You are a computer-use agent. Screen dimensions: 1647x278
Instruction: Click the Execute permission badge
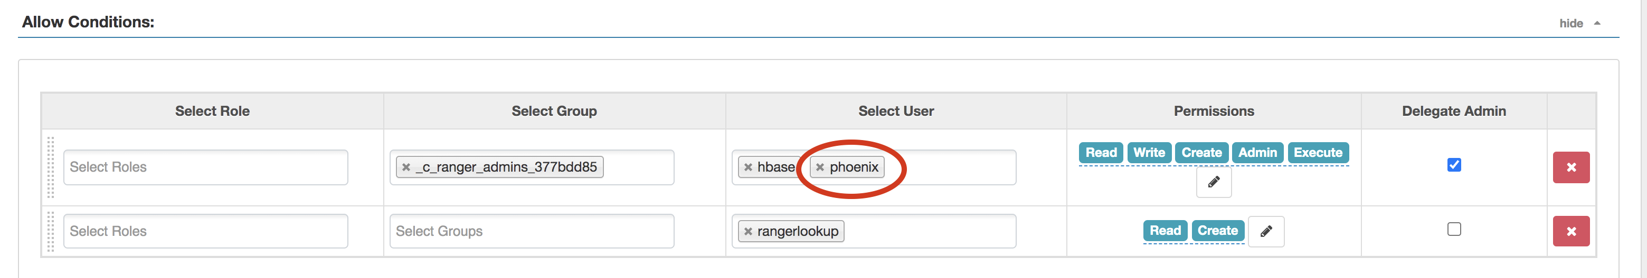click(1317, 152)
